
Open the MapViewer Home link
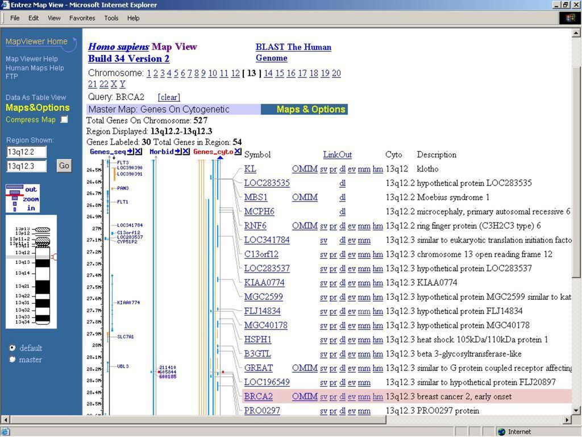point(36,42)
